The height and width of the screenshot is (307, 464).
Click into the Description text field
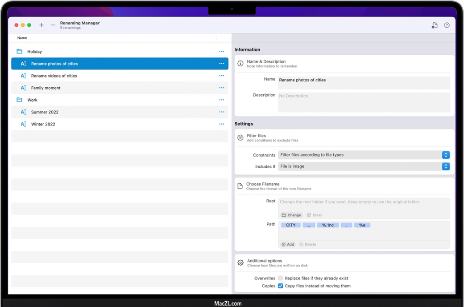pyautogui.click(x=364, y=102)
